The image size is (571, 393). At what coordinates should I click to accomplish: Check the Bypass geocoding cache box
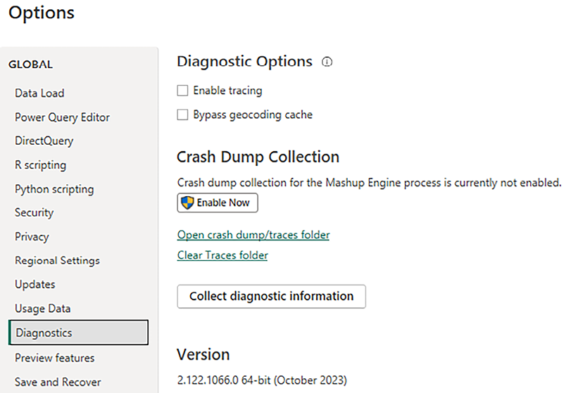(183, 115)
